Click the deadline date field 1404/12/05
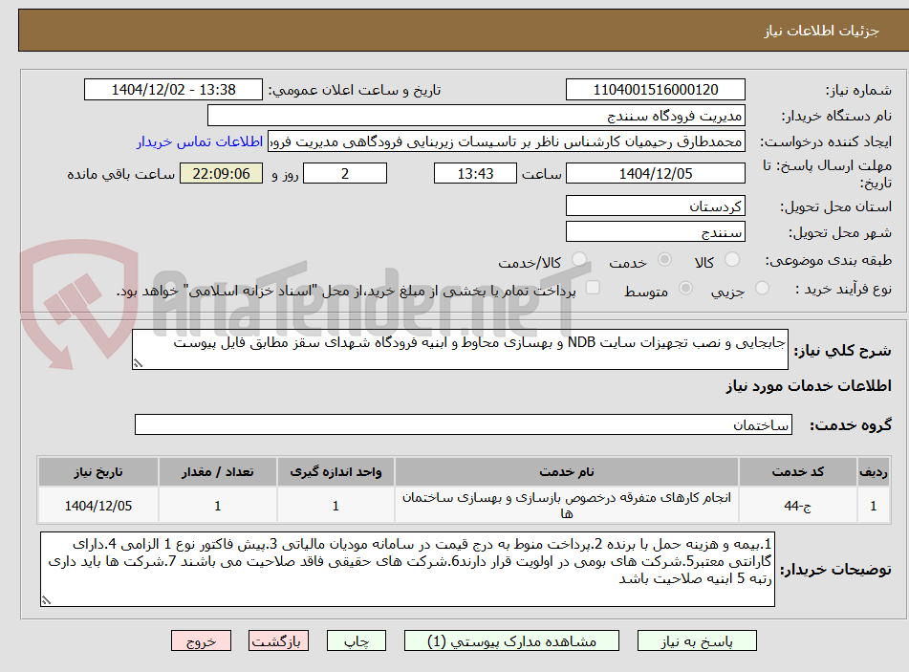The width and height of the screenshot is (909, 672). 655,173
